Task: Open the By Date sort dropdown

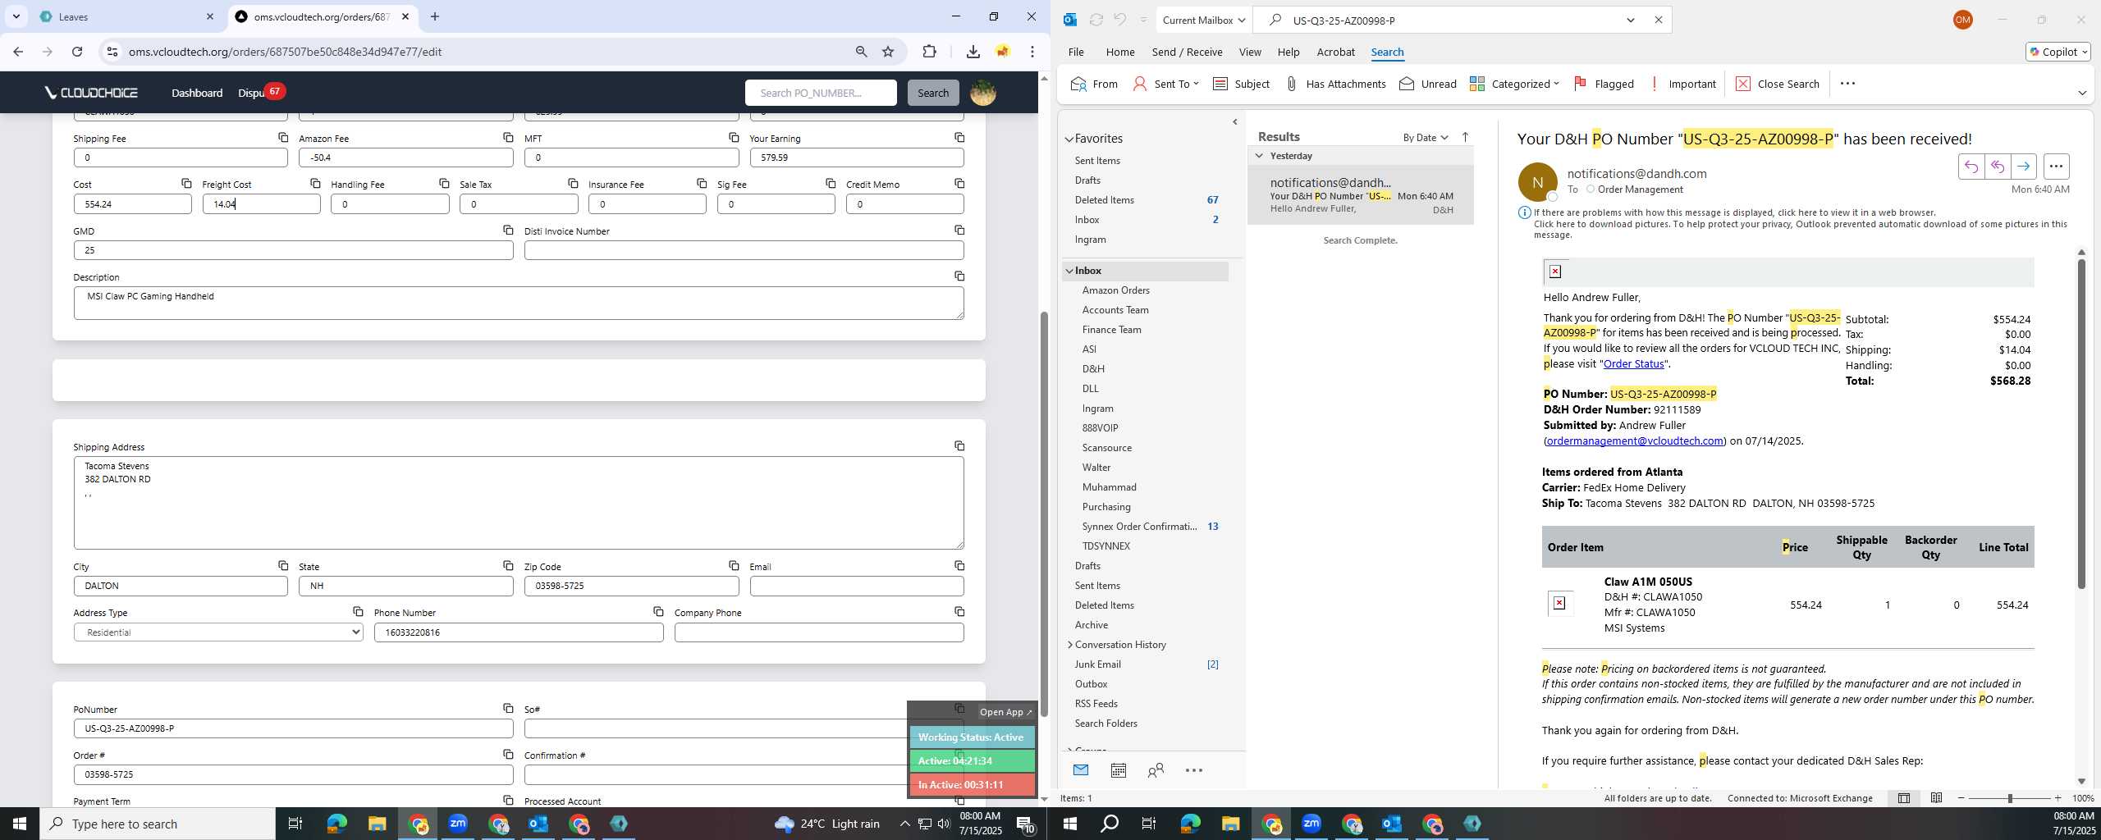Action: [1426, 137]
